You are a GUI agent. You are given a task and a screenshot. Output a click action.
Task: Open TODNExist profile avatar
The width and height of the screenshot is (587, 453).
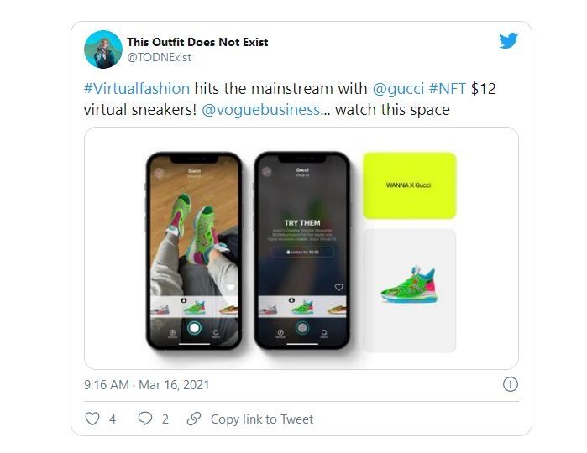(103, 49)
